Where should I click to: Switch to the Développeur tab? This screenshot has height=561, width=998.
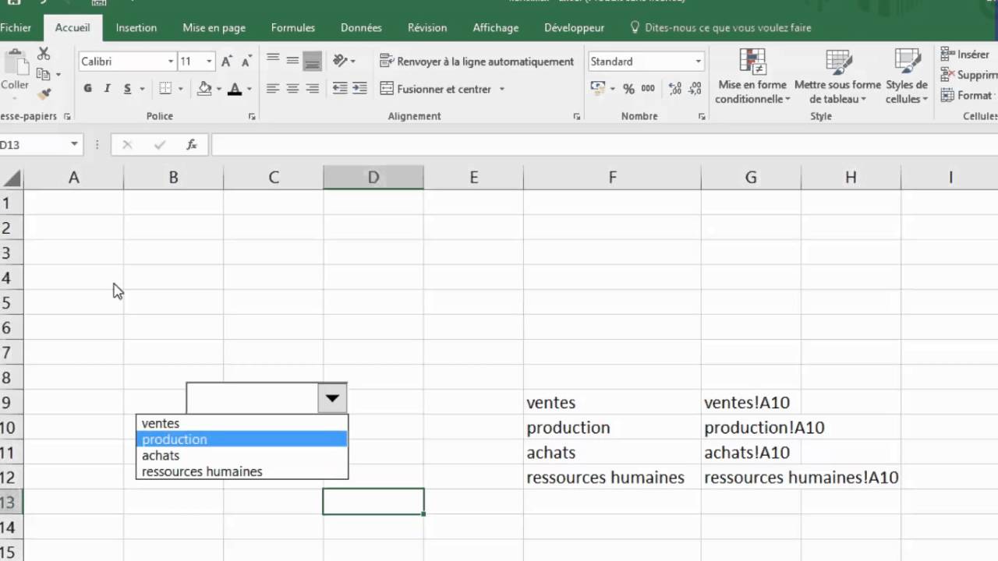click(575, 27)
